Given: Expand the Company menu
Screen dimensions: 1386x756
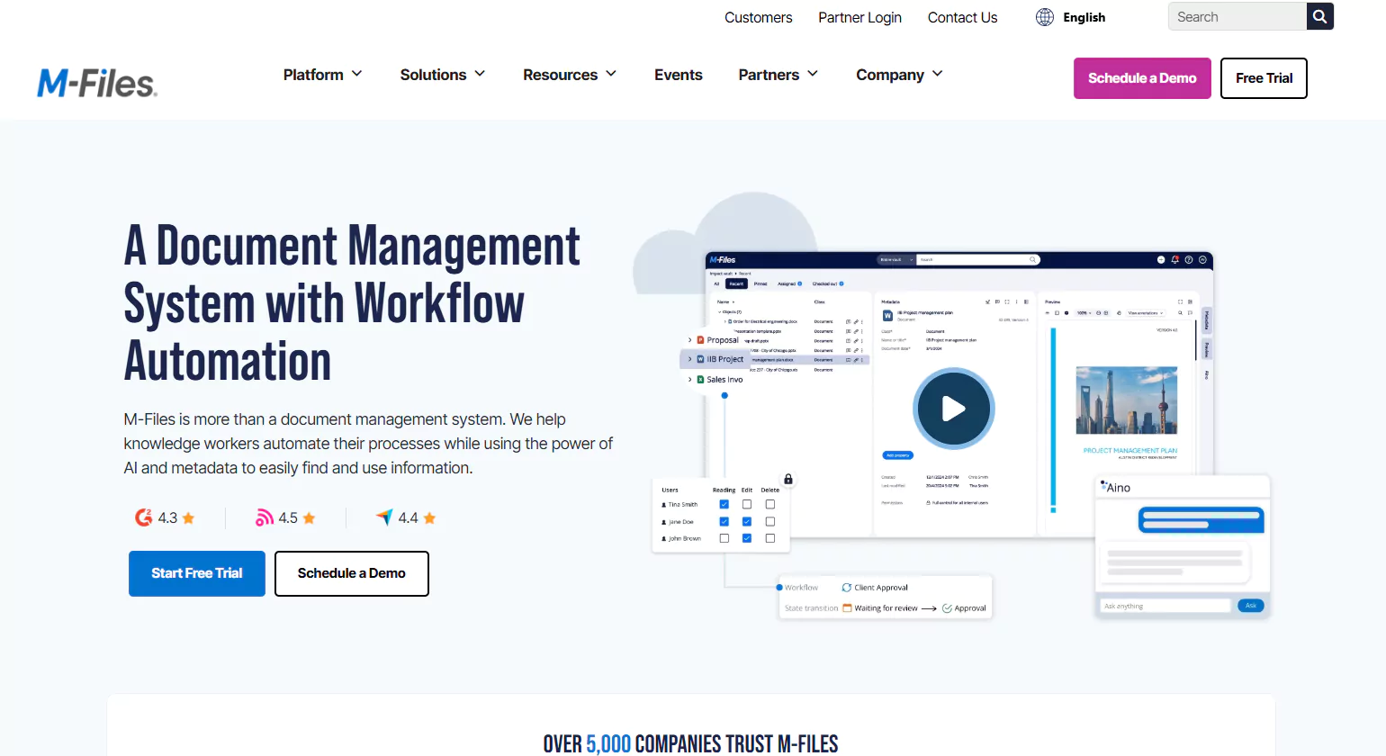Looking at the screenshot, I should click(898, 75).
